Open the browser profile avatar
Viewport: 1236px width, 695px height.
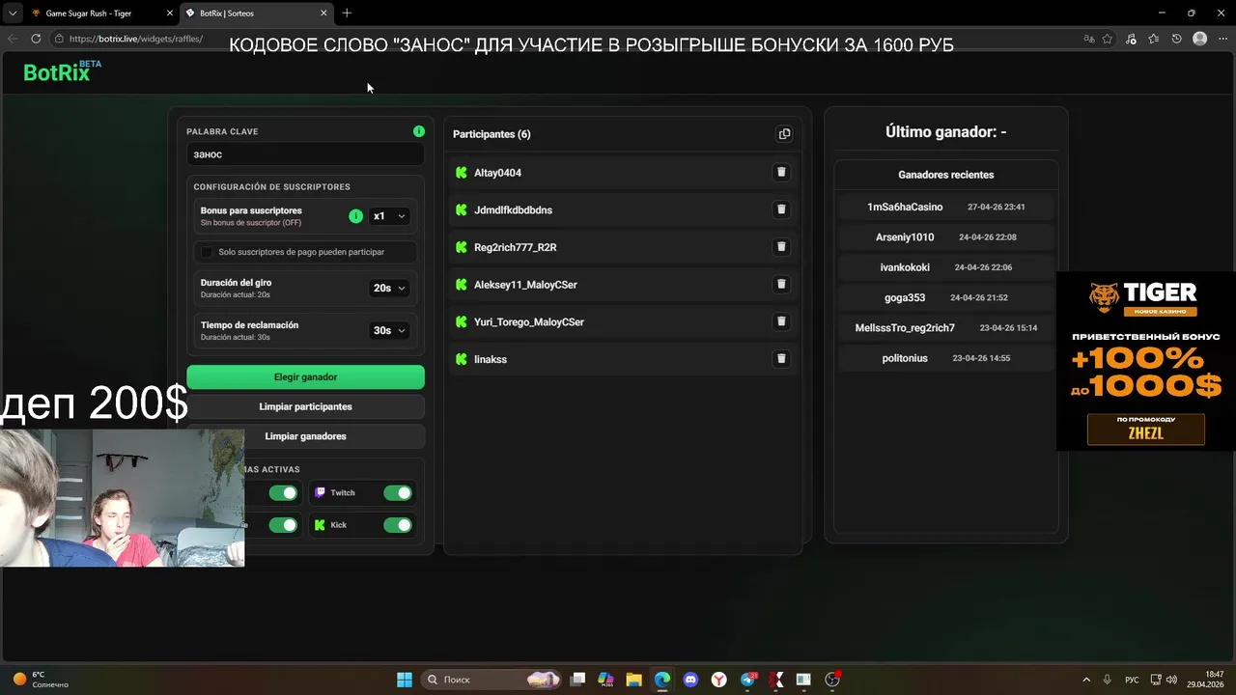(1199, 39)
